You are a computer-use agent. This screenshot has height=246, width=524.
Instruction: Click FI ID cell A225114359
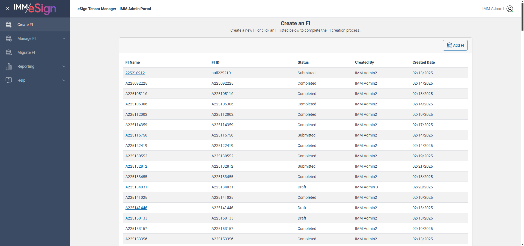222,125
